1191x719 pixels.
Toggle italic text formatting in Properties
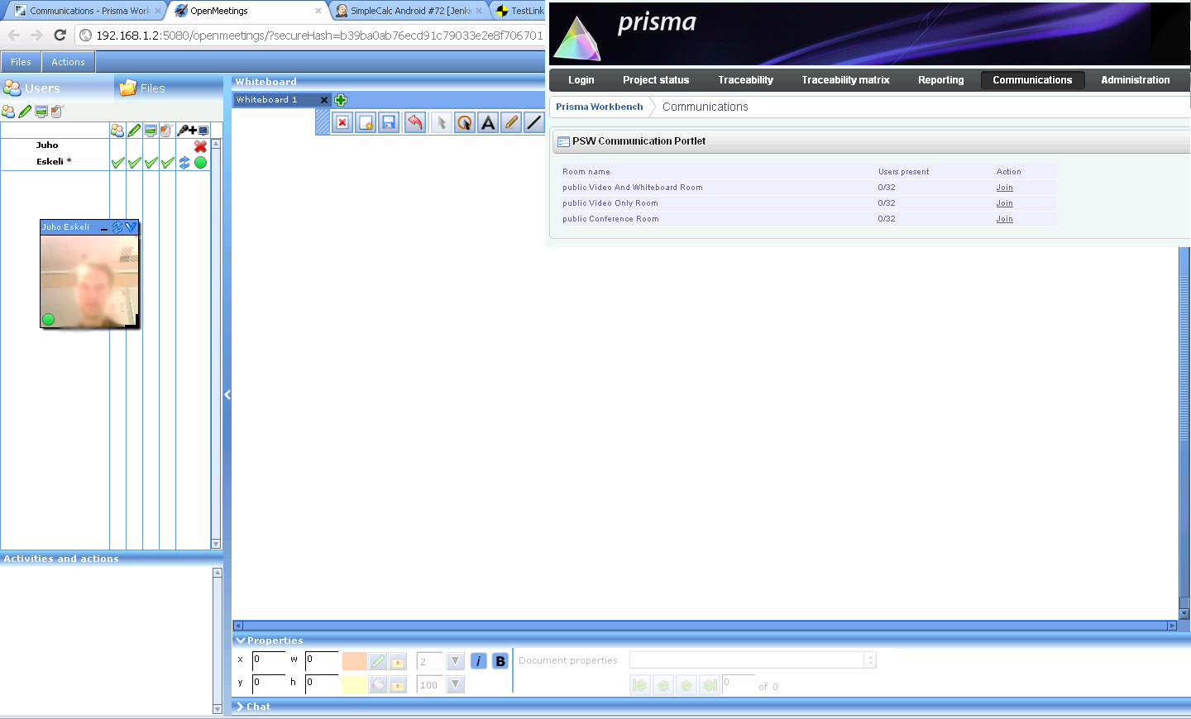point(479,660)
